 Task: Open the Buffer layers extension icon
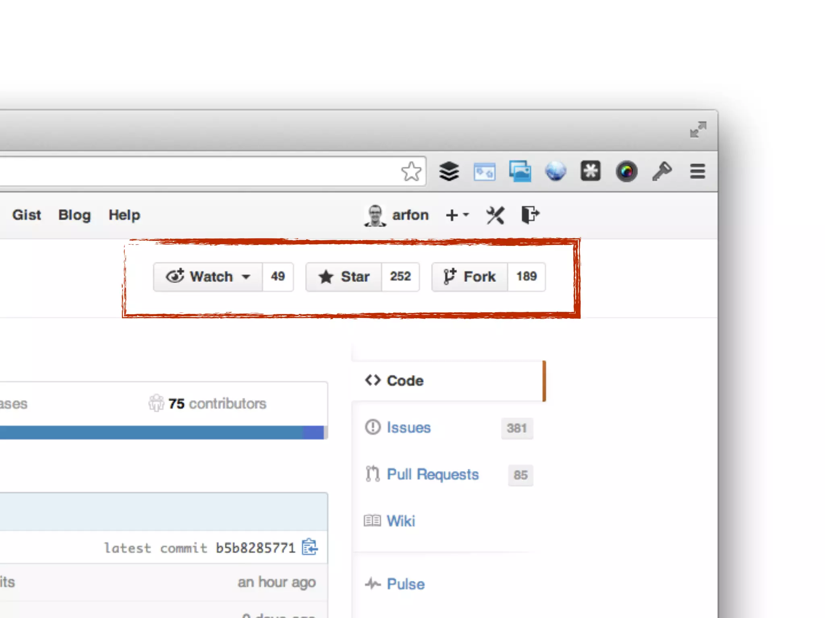[449, 172]
